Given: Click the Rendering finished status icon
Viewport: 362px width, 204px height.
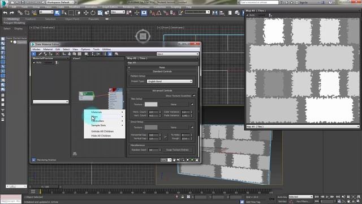Looking at the screenshot, I should click(x=34, y=160).
